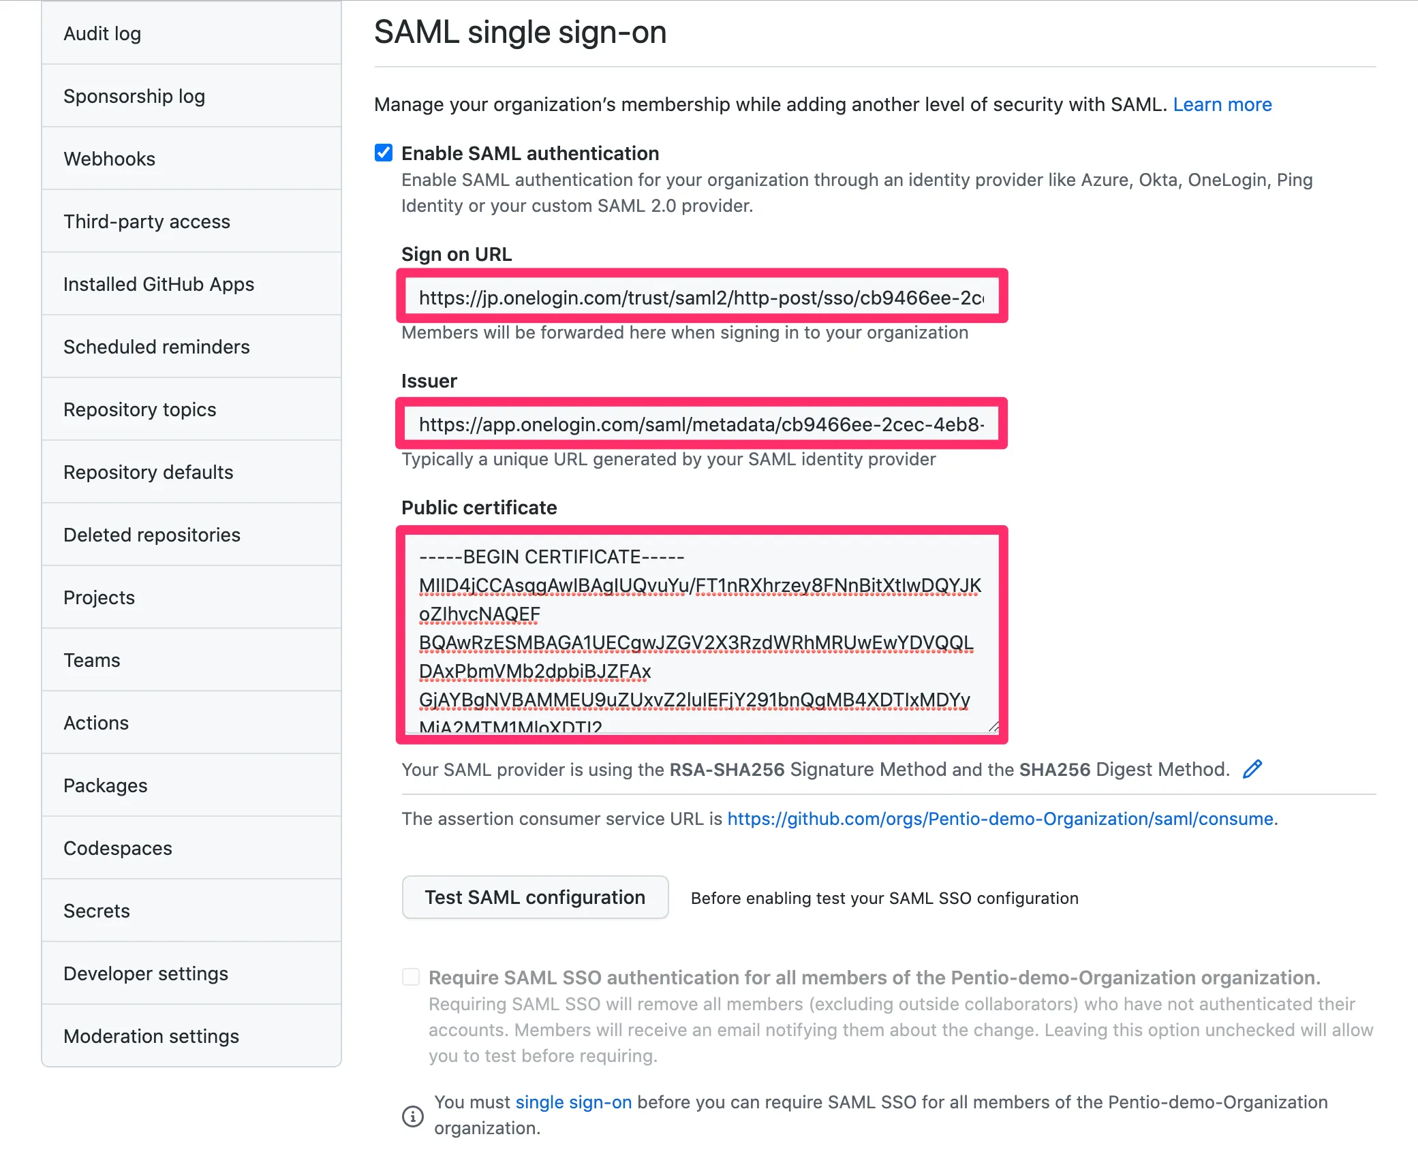Click into the Sign on URL field
Image resolution: width=1418 pixels, height=1156 pixels.
701,298
